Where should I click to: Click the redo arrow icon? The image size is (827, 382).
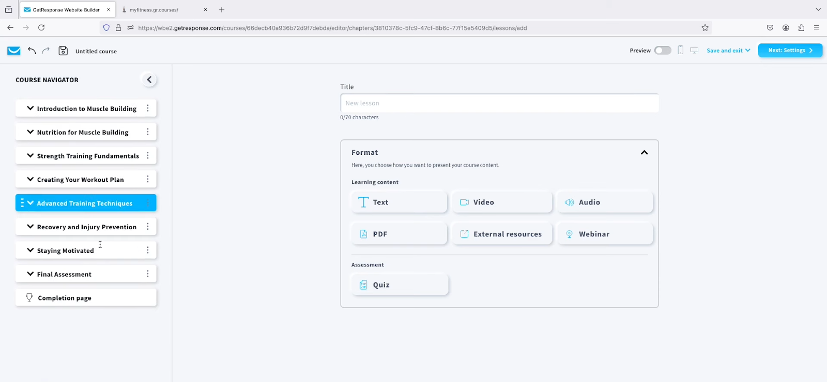pos(46,51)
